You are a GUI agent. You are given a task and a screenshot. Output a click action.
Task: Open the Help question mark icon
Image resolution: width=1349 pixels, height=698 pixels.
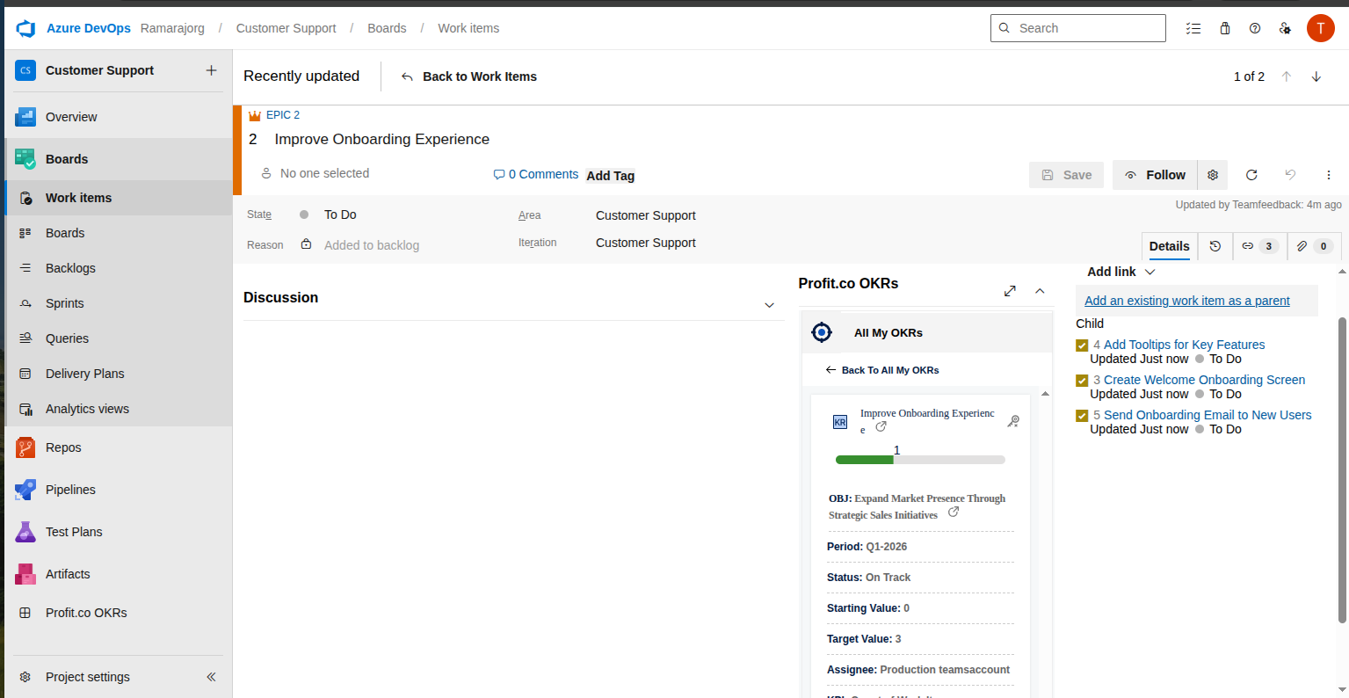coord(1255,28)
